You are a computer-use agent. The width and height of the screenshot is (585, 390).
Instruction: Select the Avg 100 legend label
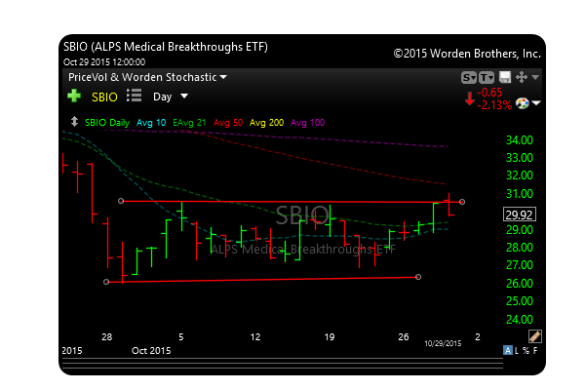tap(308, 123)
